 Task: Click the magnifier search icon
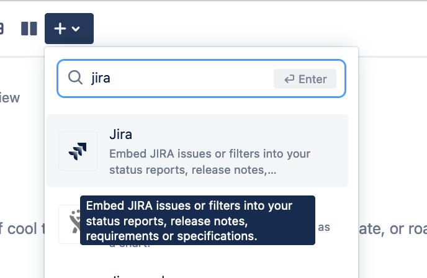click(x=75, y=78)
